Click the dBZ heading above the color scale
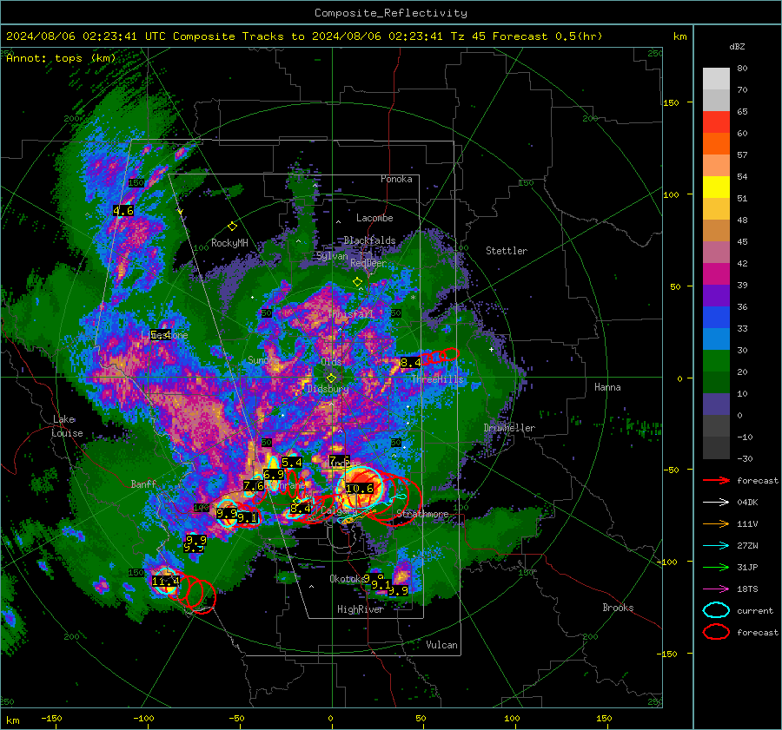Viewport: 782px width, 730px height. click(737, 46)
